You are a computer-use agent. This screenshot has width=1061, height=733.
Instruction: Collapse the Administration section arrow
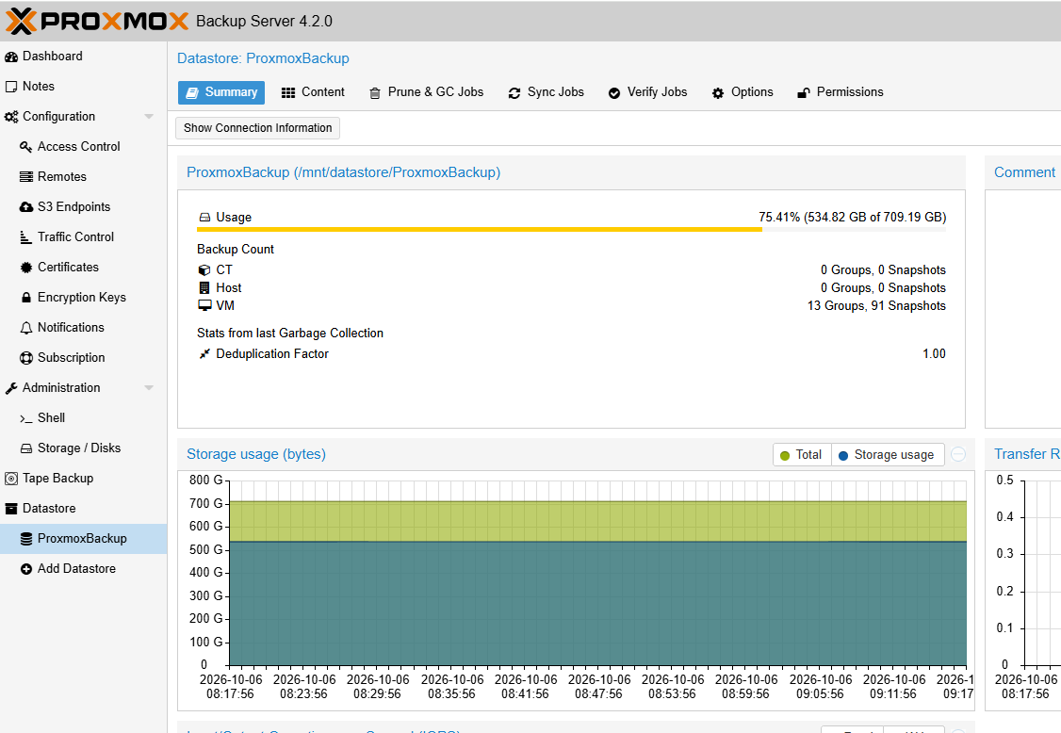click(x=149, y=388)
